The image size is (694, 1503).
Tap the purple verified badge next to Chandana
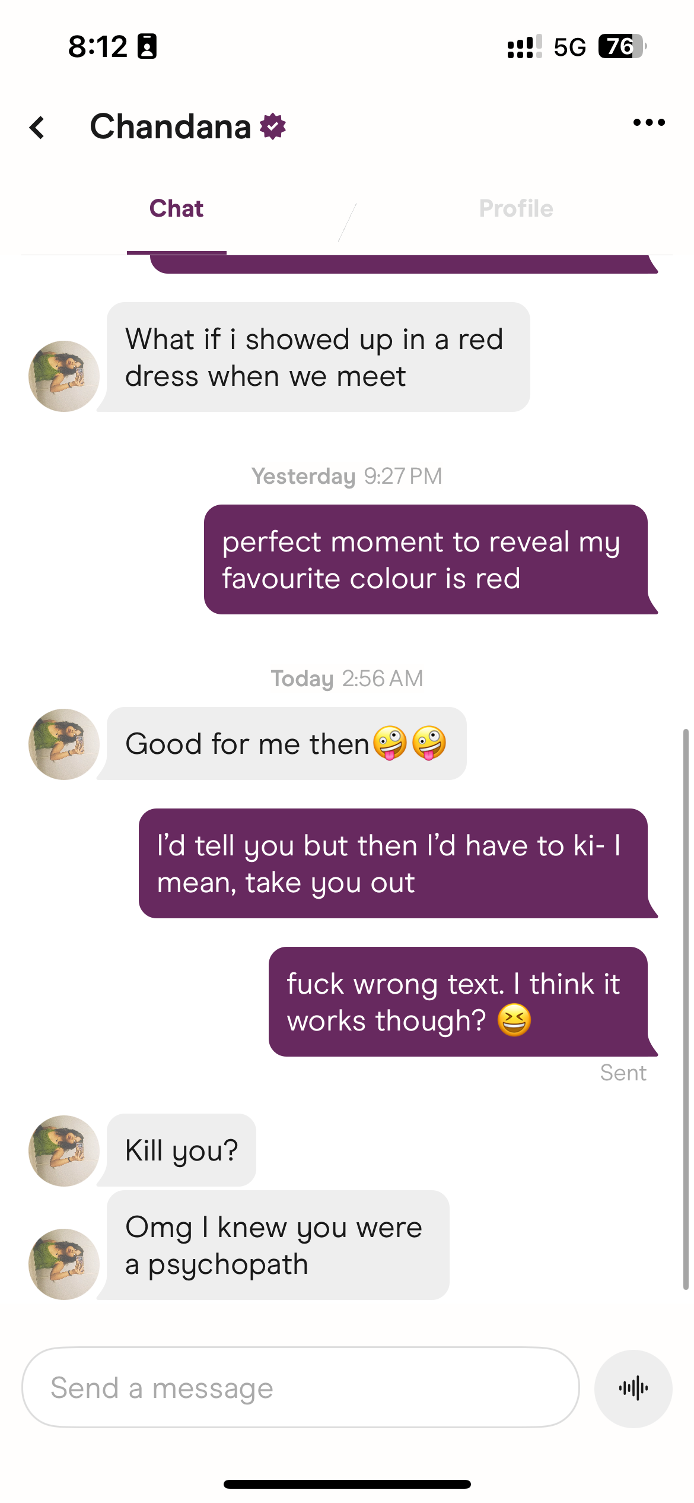(x=273, y=126)
